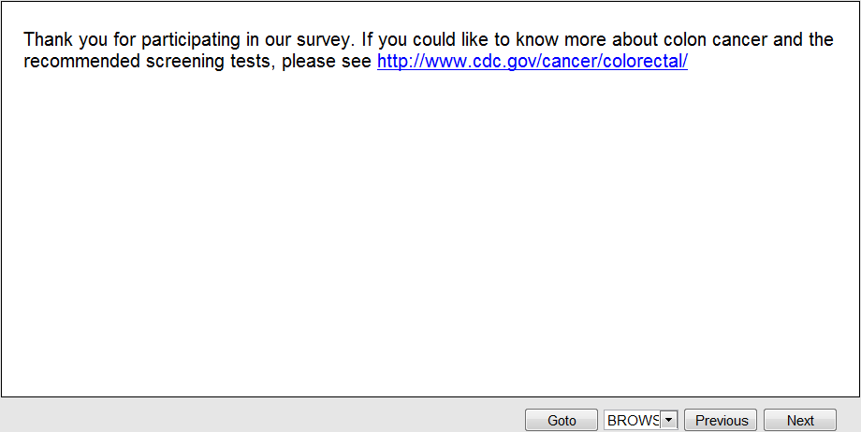The image size is (861, 432).
Task: Click the Next button
Action: point(799,421)
